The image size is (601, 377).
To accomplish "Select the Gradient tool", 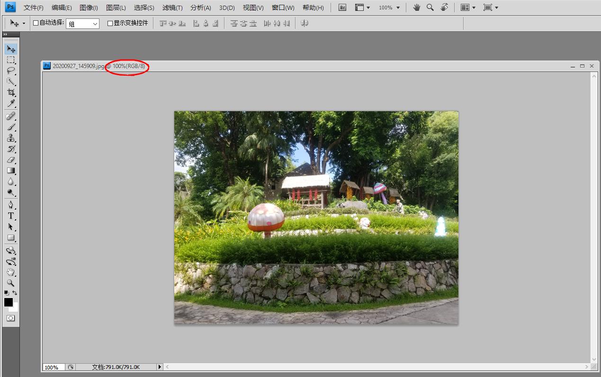I will (x=11, y=171).
